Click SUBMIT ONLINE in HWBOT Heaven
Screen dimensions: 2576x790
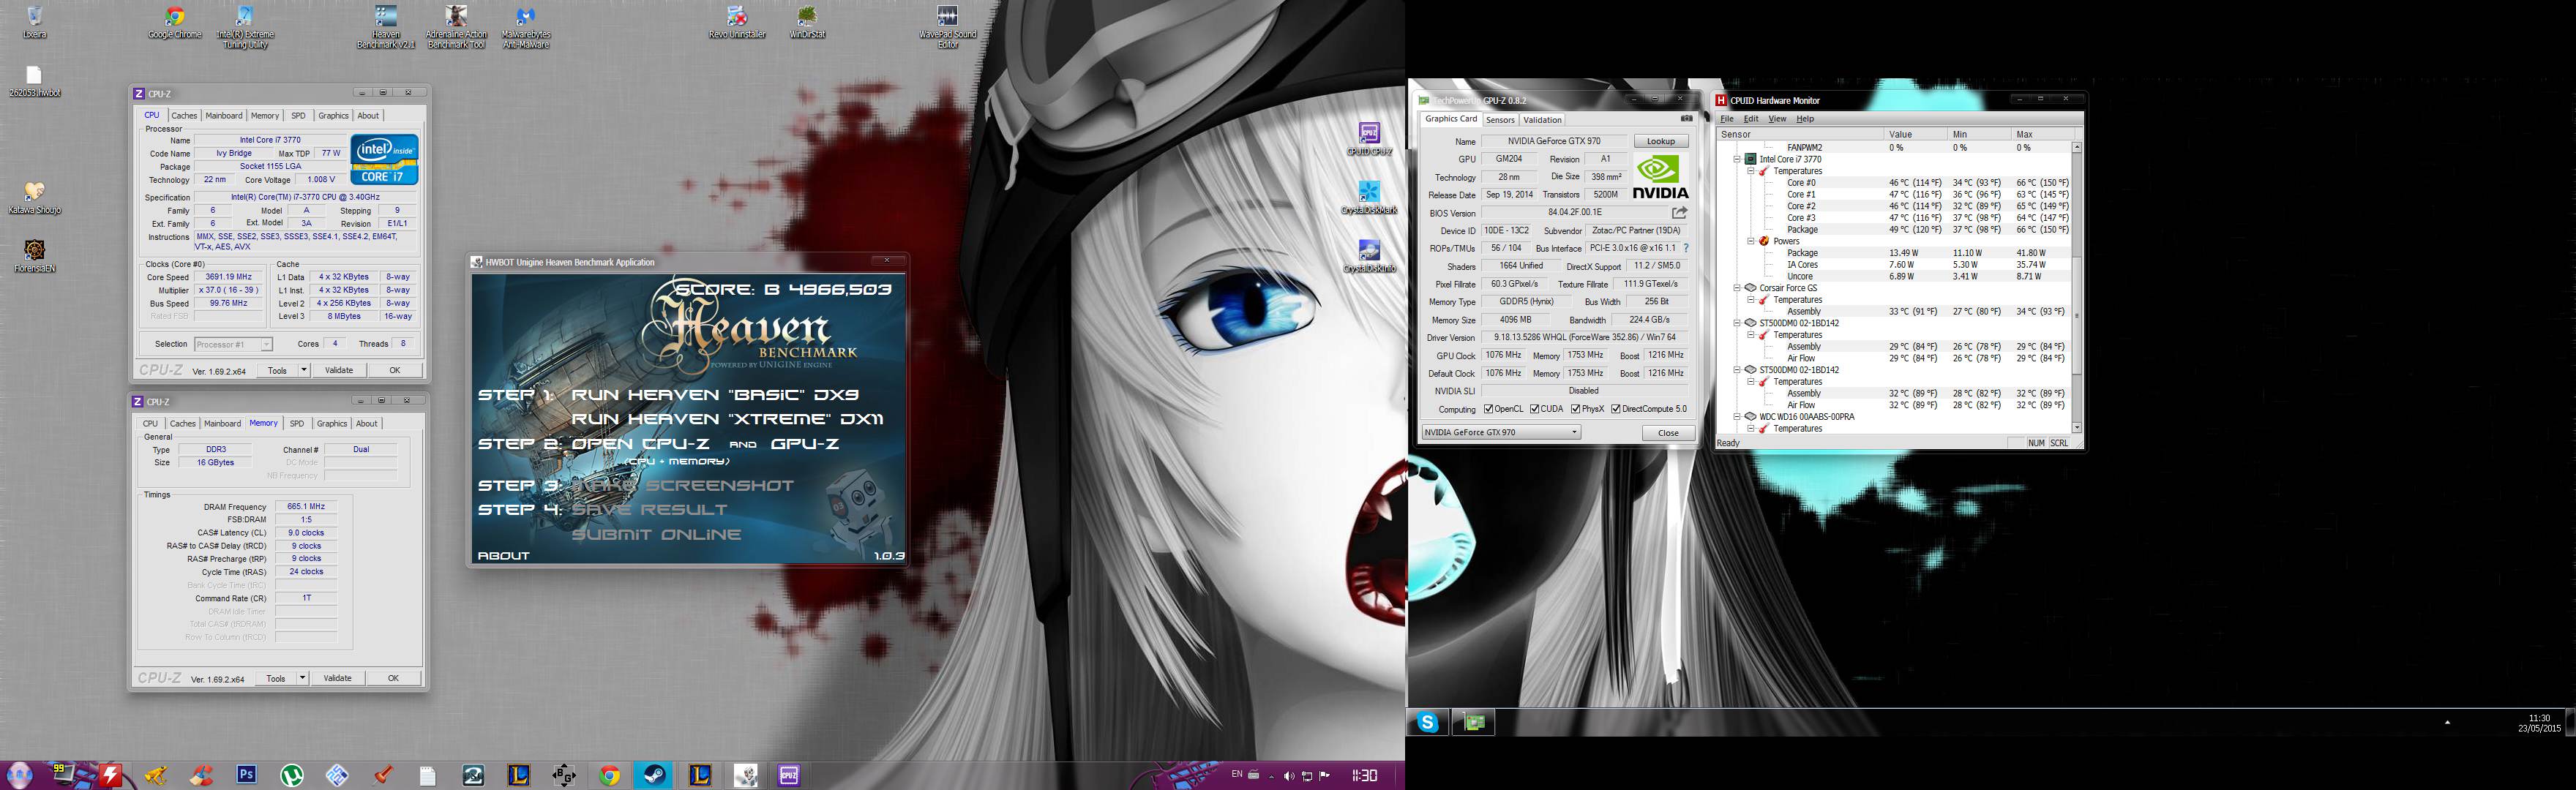(656, 535)
